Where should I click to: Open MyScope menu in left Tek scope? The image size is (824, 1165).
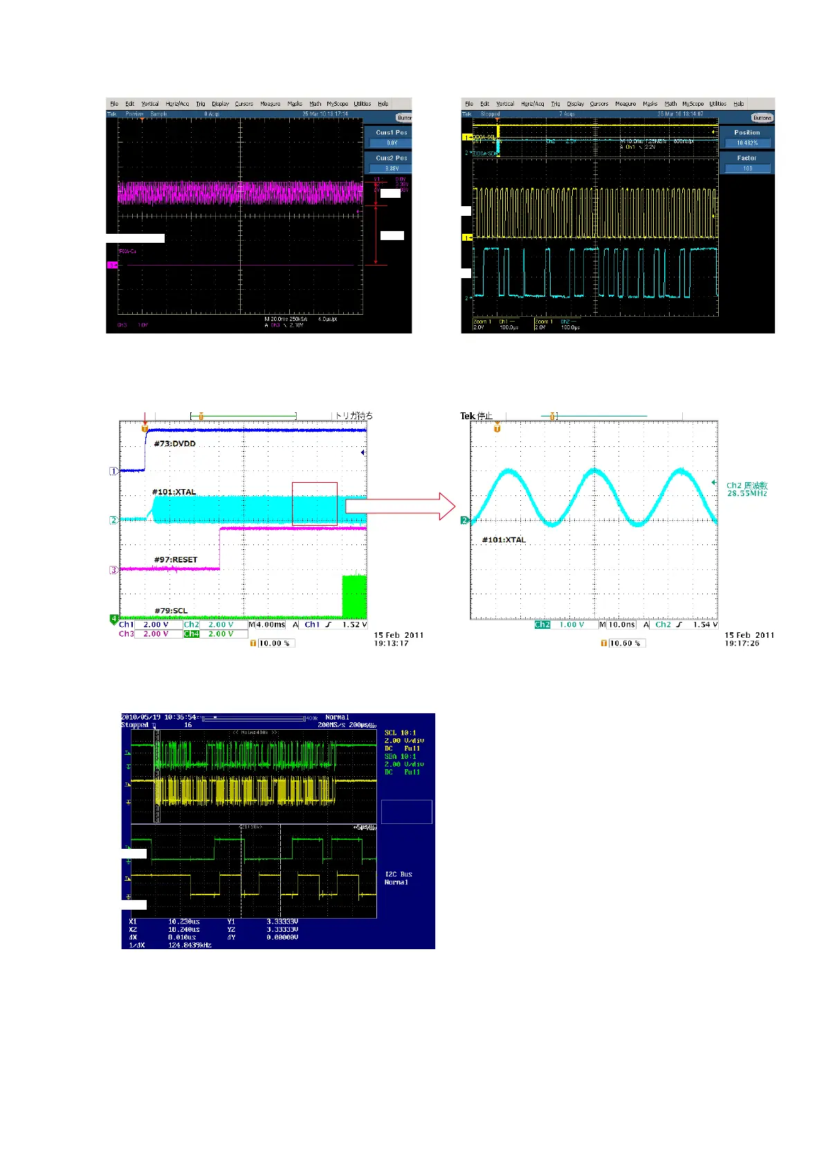pos(338,104)
